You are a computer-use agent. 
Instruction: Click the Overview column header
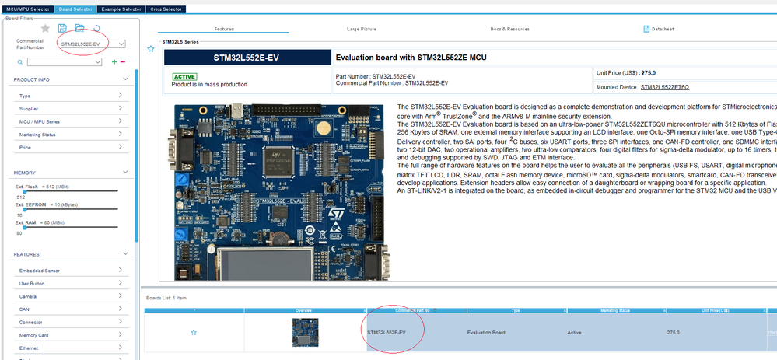[303, 310]
